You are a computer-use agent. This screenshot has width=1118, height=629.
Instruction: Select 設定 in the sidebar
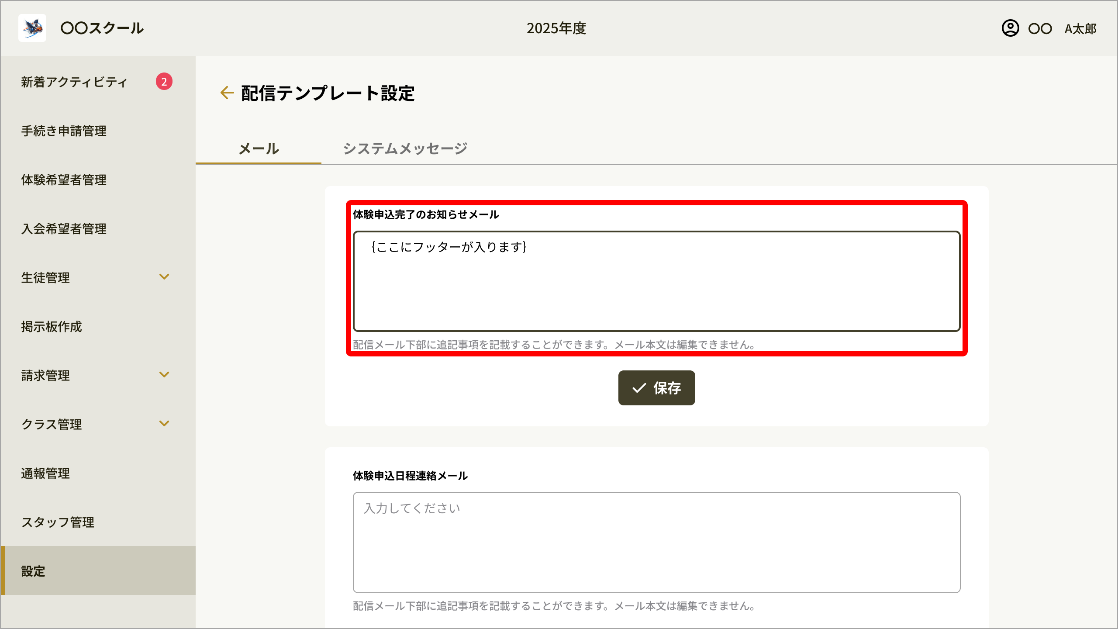pos(98,570)
